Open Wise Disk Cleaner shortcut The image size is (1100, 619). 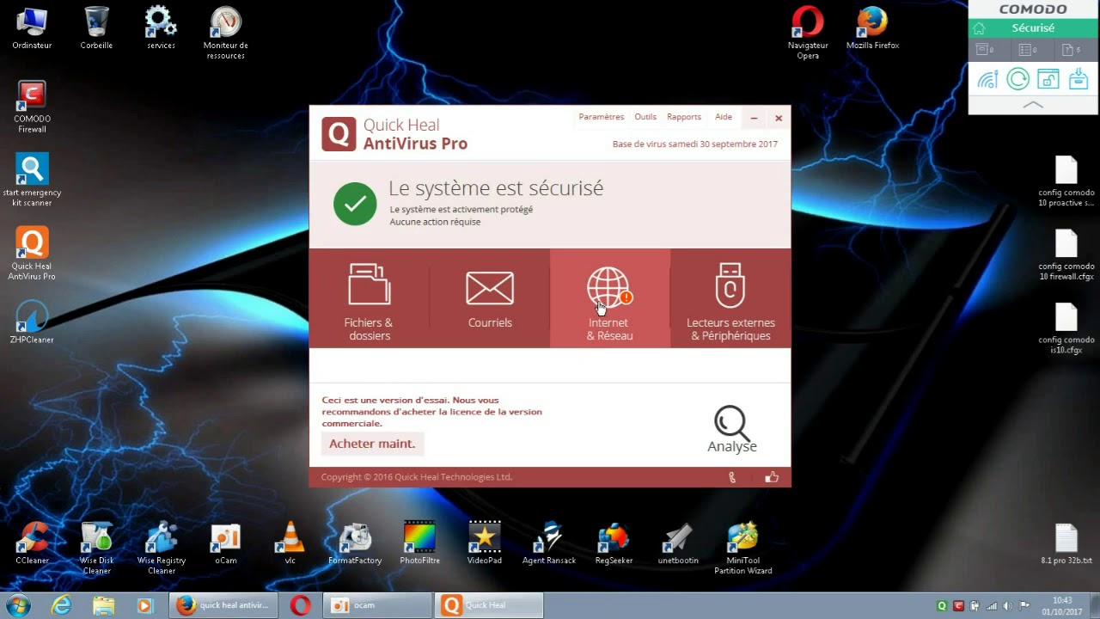pyautogui.click(x=96, y=548)
